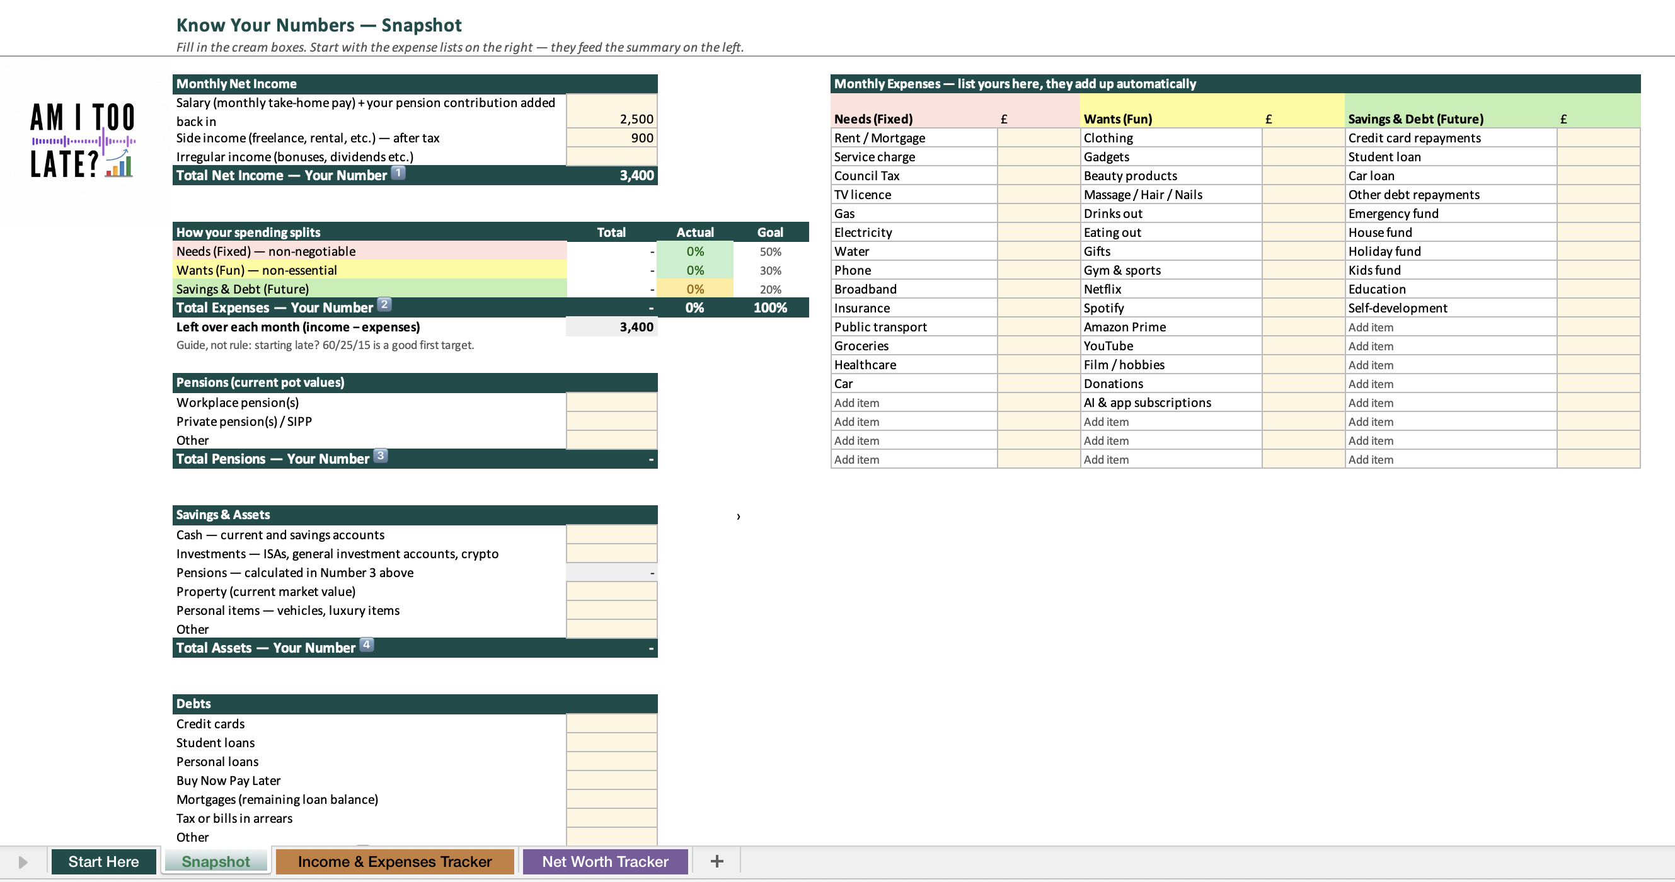Select the Snapshot sheet tab
Image resolution: width=1675 pixels, height=882 pixels.
click(216, 861)
